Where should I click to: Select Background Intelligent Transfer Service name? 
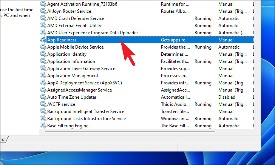[86, 112]
